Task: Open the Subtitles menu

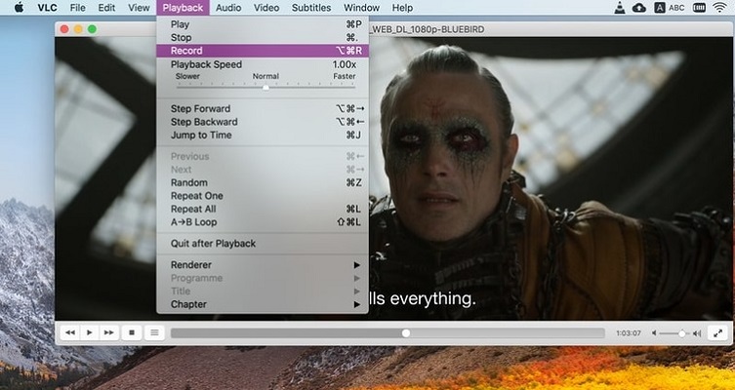Action: (311, 8)
